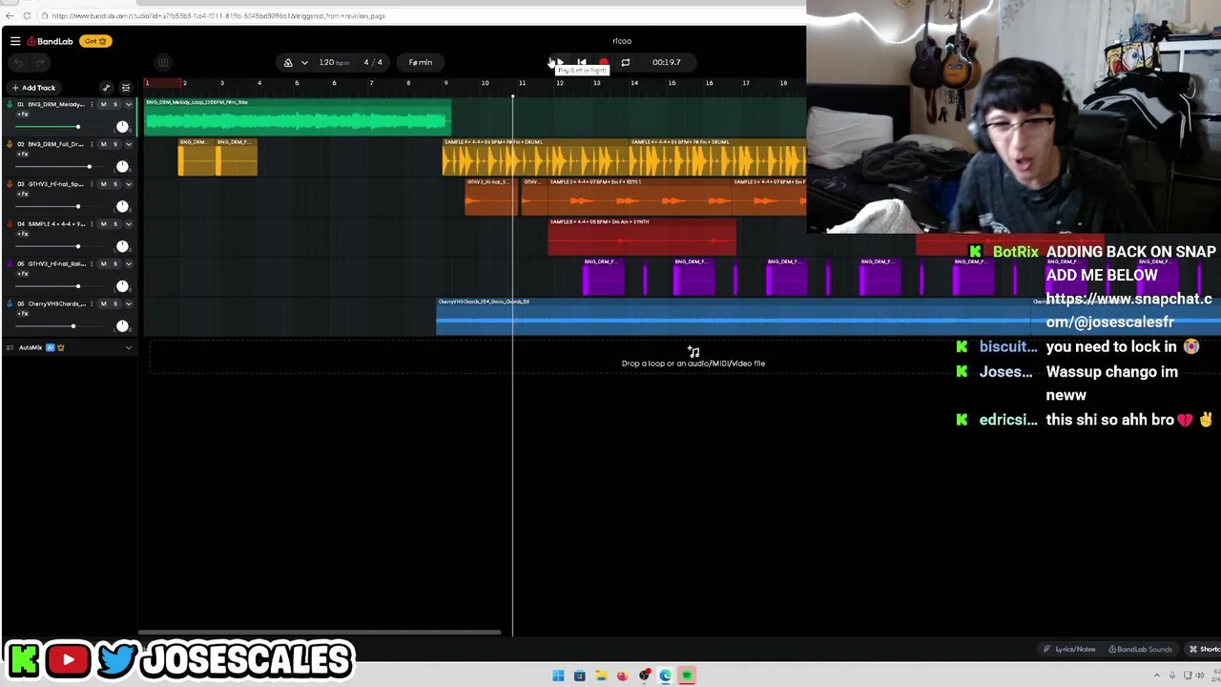Viewport: 1221px width, 687px height.
Task: Toggle the loop cycle icon
Action: [625, 63]
